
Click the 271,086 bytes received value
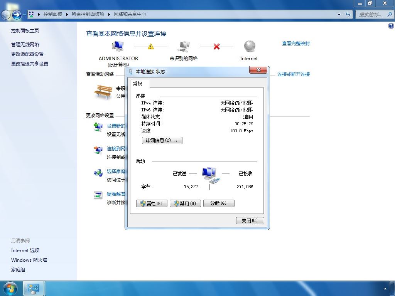point(245,187)
